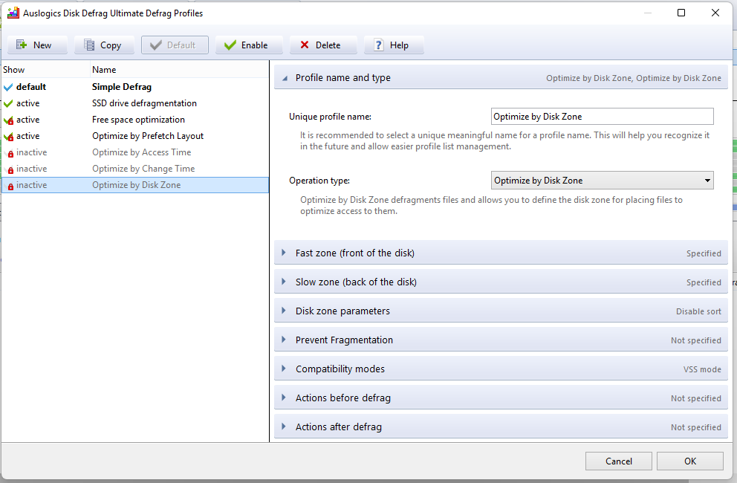Click the Unique profile name text field
Viewport: 737px width, 483px height.
(x=602, y=117)
